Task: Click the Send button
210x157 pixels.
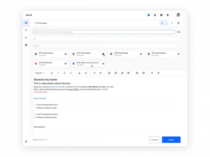Action: [171, 140]
